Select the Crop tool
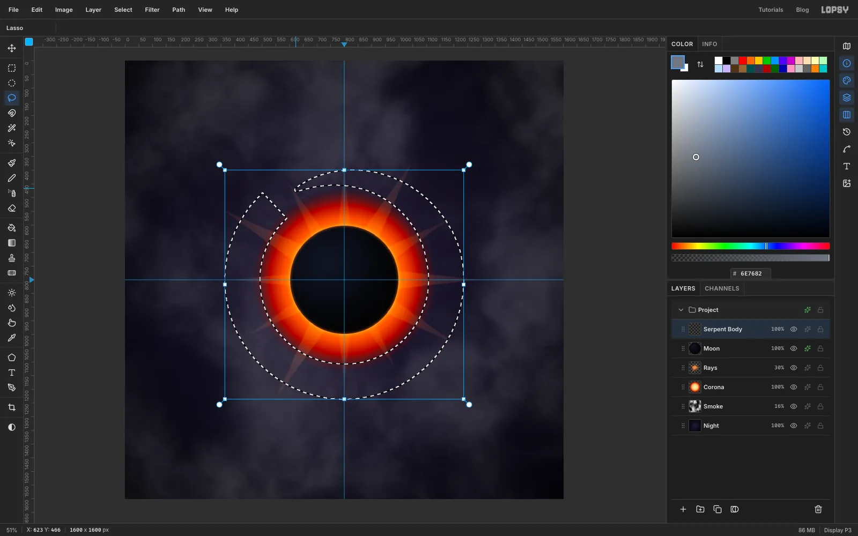858x536 pixels. [12, 407]
